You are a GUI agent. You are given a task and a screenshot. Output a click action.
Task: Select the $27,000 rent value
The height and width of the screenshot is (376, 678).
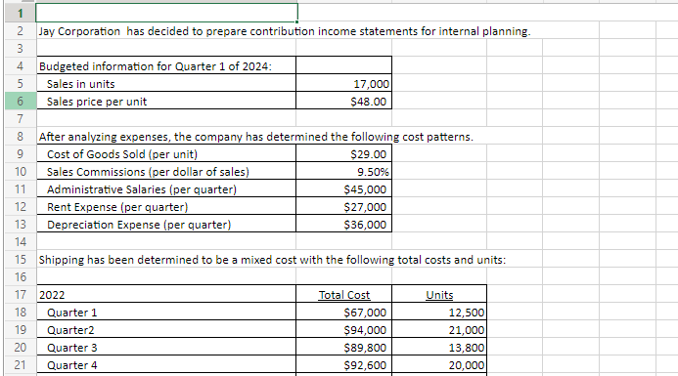click(x=343, y=207)
